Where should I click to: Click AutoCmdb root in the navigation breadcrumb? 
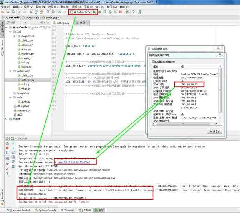click(x=11, y=18)
